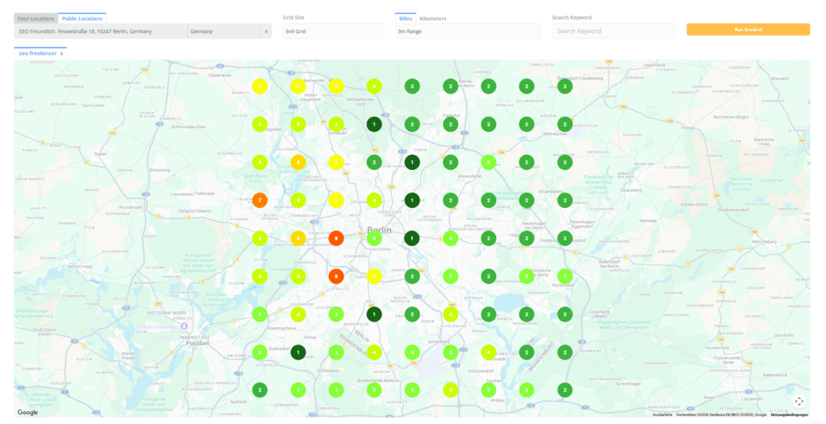Screen dimensions: 826x424
Task: Click the 4 marker at Hennigsdorf
Action: click(260, 124)
